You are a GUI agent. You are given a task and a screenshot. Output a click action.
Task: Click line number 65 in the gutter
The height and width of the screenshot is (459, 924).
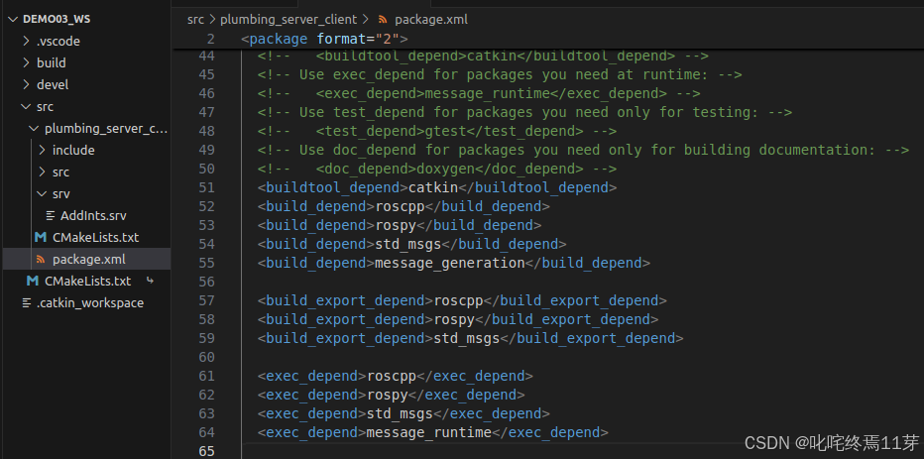pyautogui.click(x=207, y=451)
